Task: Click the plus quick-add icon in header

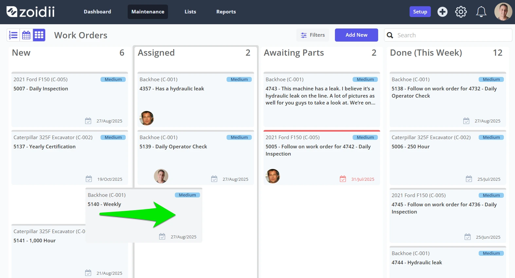Action: pos(442,12)
